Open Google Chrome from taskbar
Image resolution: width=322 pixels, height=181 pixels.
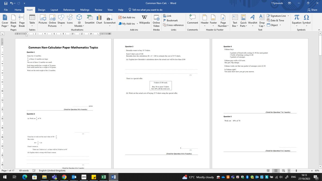pos(64,177)
